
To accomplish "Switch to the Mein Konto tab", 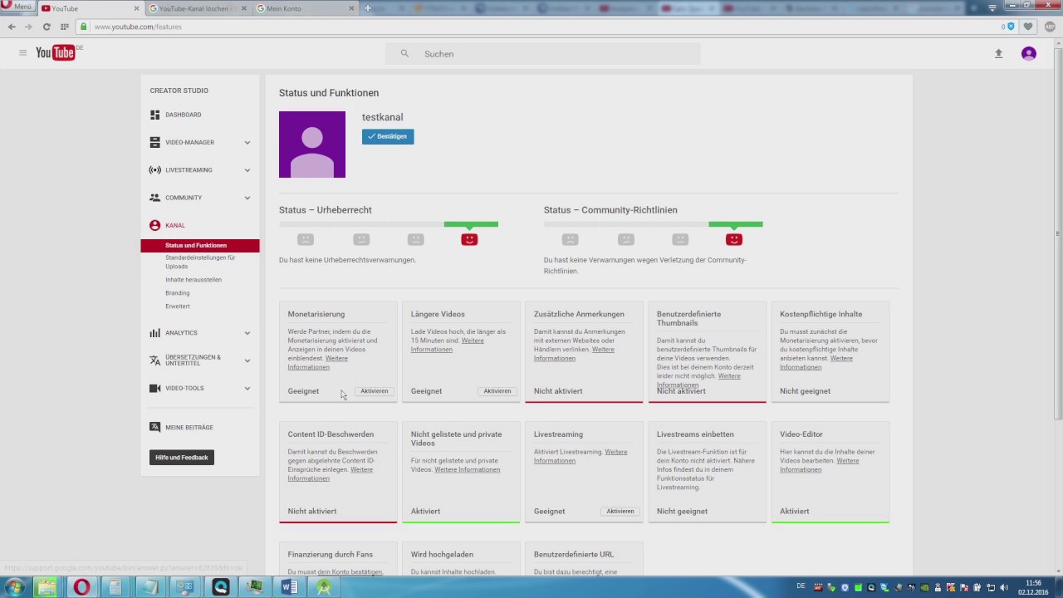I will pyautogui.click(x=305, y=8).
